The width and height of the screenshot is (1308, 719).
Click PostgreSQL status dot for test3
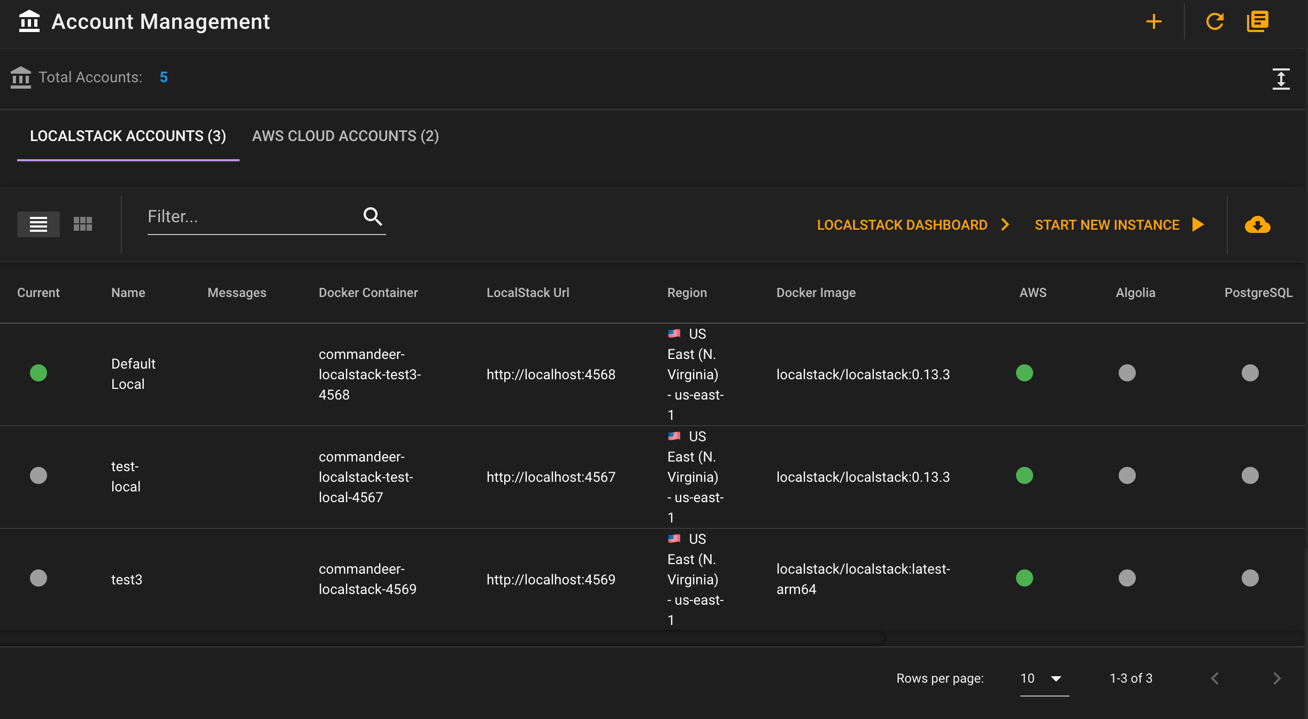pyautogui.click(x=1250, y=578)
